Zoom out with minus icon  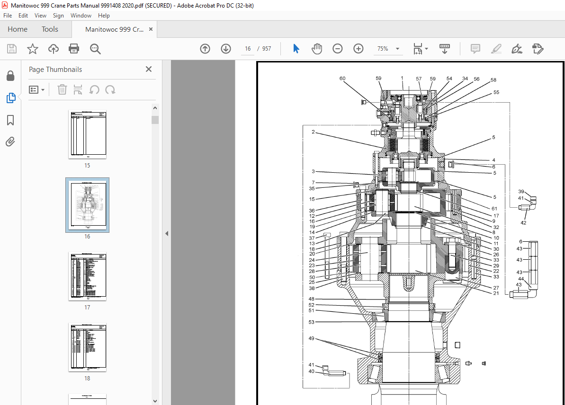338,49
